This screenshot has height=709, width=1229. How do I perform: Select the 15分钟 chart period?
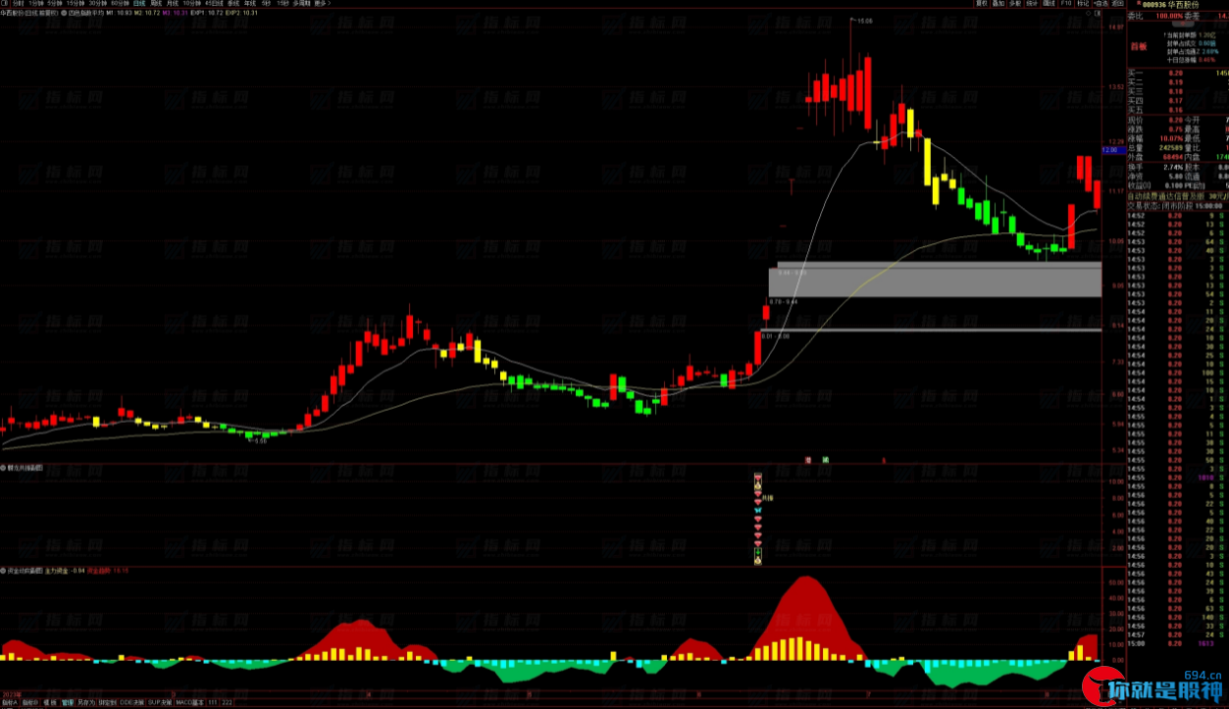tap(76, 4)
